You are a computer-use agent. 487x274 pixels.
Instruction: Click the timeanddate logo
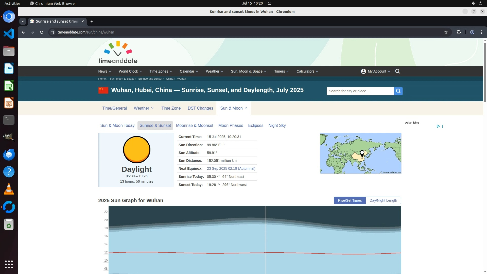pos(118,53)
